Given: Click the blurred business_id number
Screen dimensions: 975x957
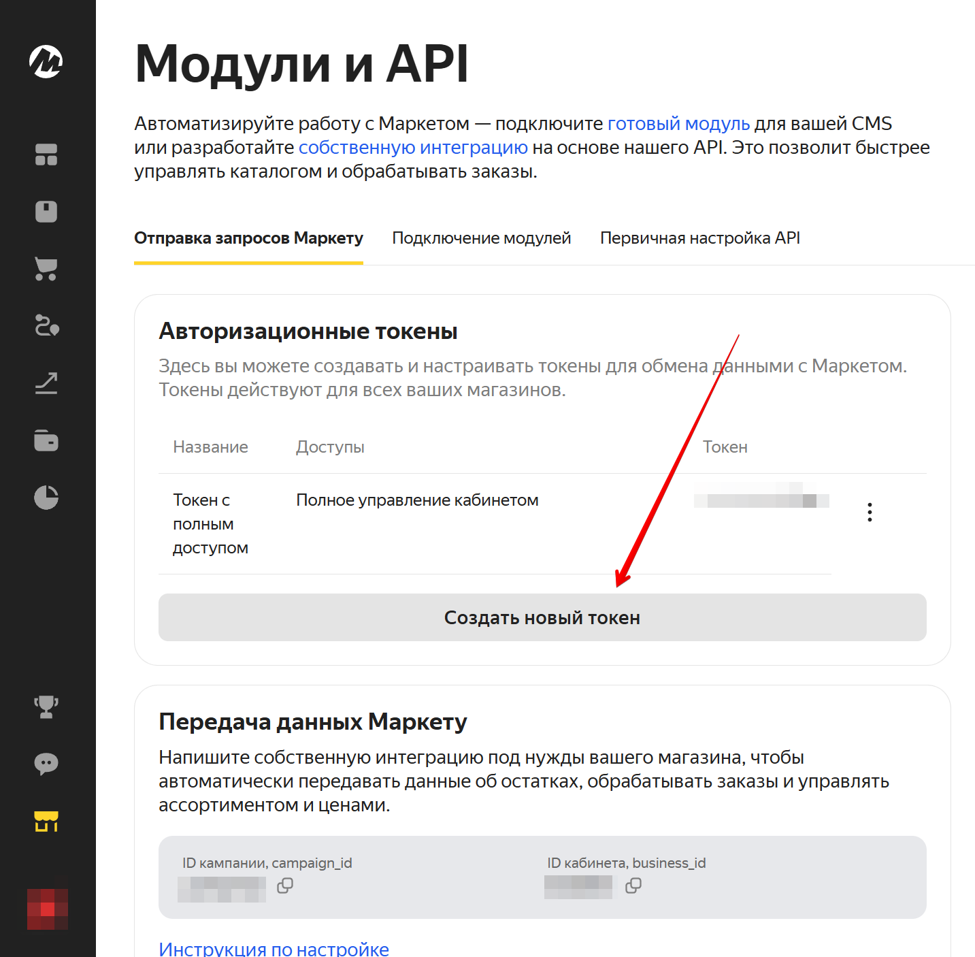Looking at the screenshot, I should click(578, 887).
